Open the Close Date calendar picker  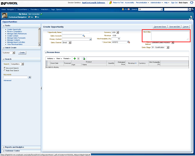pos(129,42)
